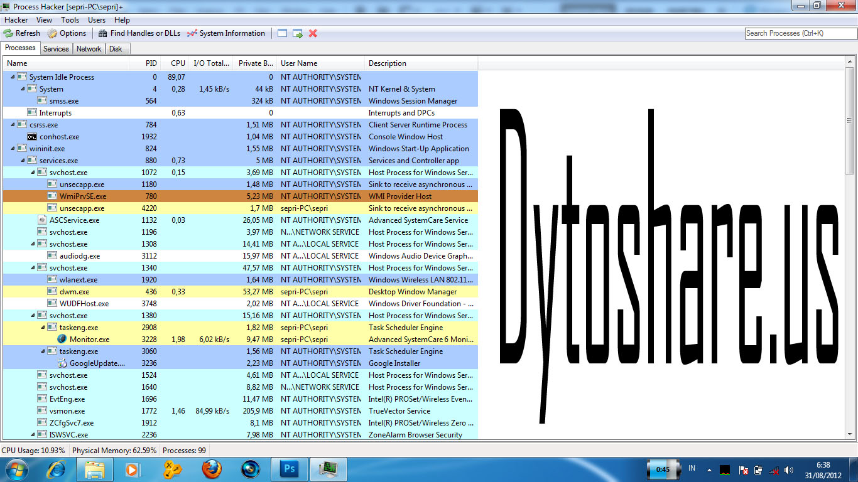858x482 pixels.
Task: Click the IN language indicator
Action: coord(692,469)
